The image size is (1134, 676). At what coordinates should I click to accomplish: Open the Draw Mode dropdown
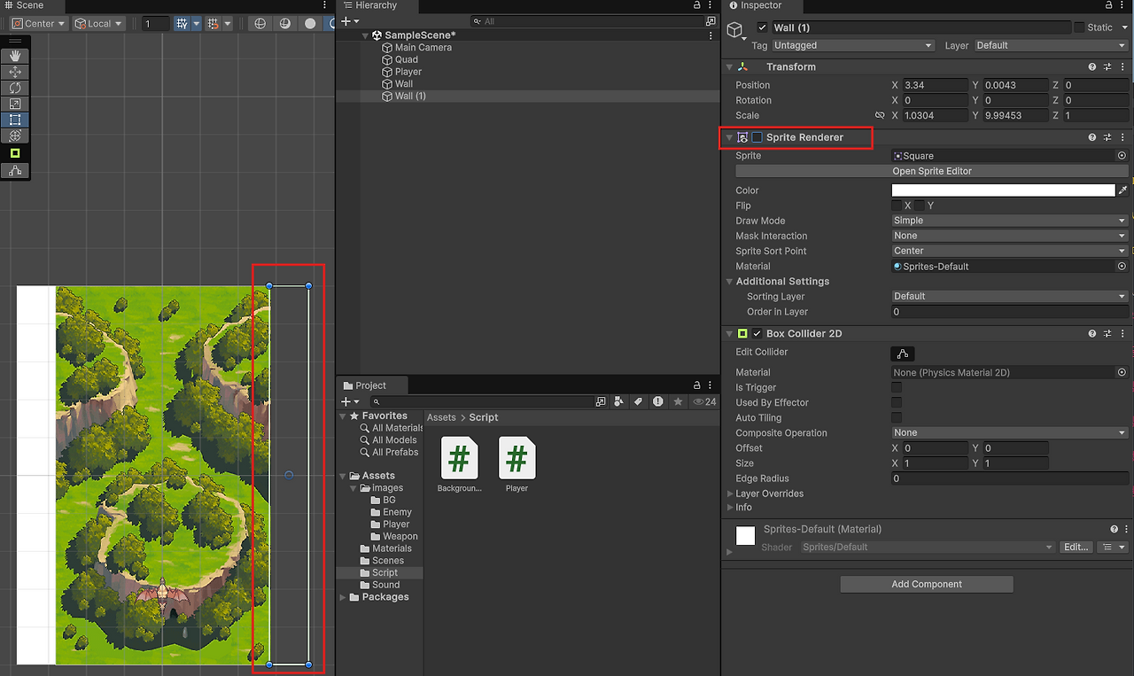[x=1010, y=221]
